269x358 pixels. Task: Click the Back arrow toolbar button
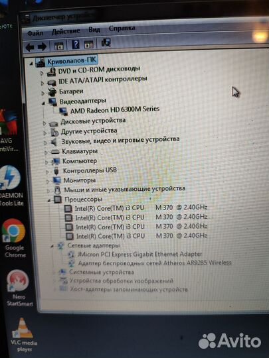30,47
